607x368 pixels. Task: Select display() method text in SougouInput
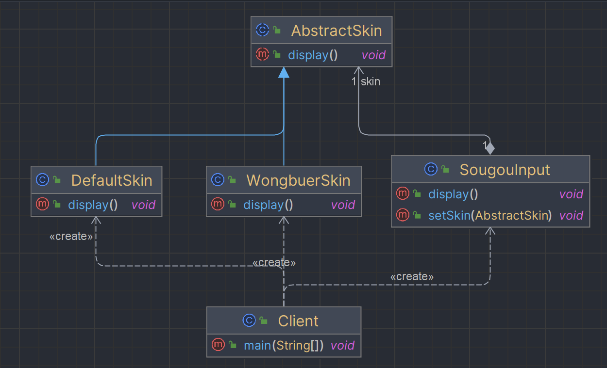pyautogui.click(x=453, y=194)
